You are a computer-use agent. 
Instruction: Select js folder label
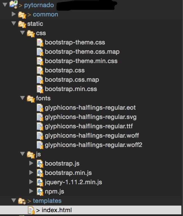click(38, 154)
